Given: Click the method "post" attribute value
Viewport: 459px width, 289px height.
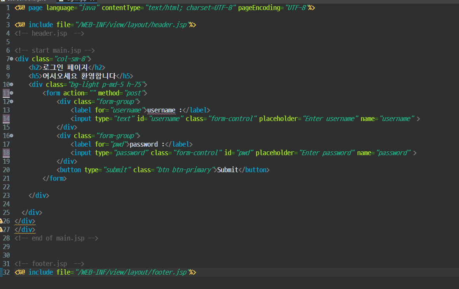Looking at the screenshot, I should [x=135, y=93].
